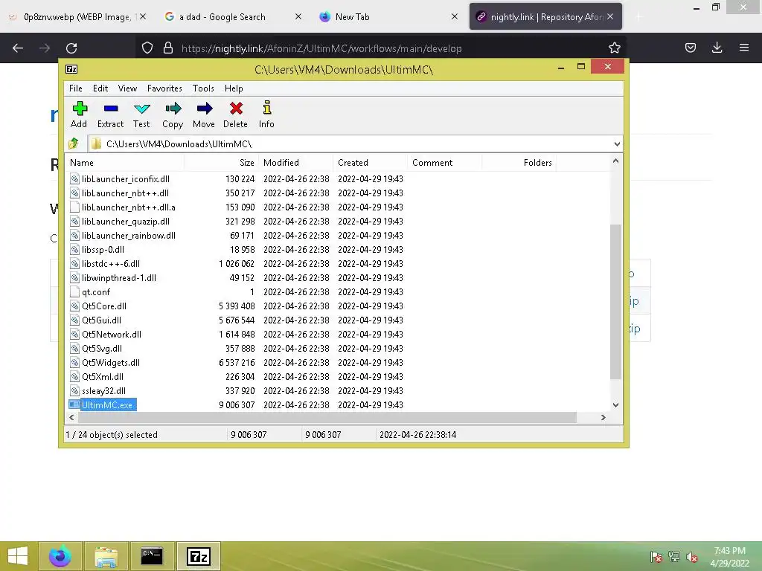
Task: Open the File menu in 7-Zip
Action: [x=76, y=88]
